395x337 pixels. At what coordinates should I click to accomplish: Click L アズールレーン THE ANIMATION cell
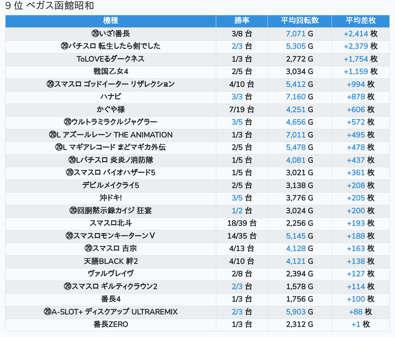coord(111,135)
